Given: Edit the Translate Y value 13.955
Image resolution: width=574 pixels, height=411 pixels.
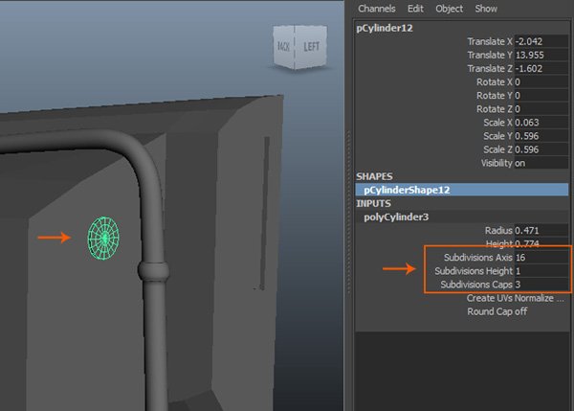Looking at the screenshot, I should click(x=541, y=55).
